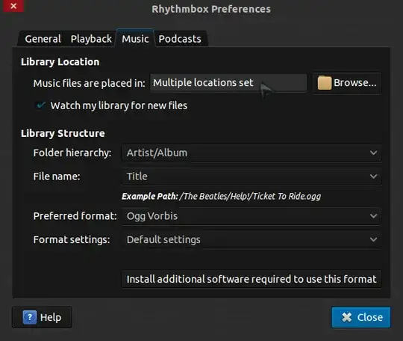This screenshot has width=403, height=341.
Task: Click the File name label
Action: 57,176
